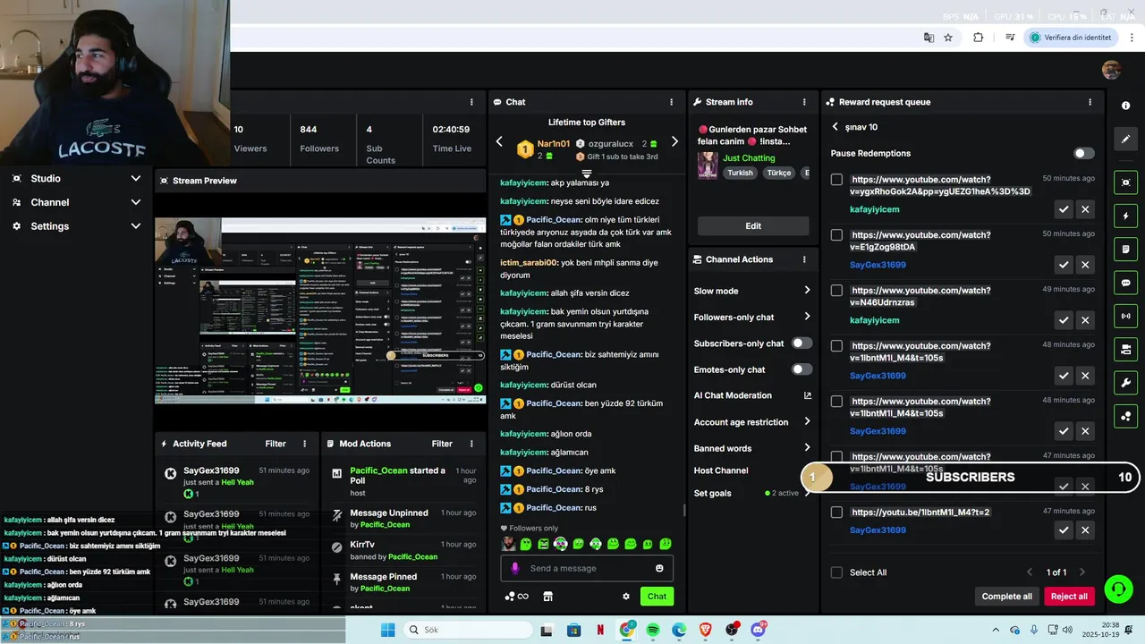Check the youtu.be request checkbox

836,513
